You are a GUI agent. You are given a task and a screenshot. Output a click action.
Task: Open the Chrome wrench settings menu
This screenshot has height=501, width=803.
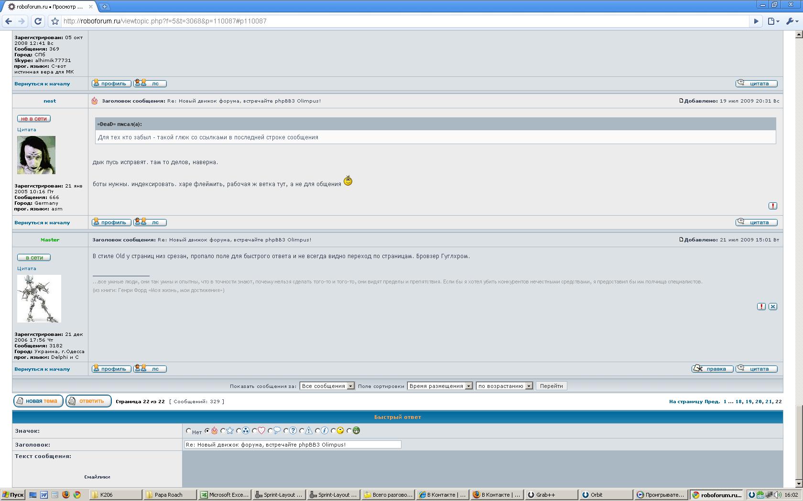[x=792, y=21]
